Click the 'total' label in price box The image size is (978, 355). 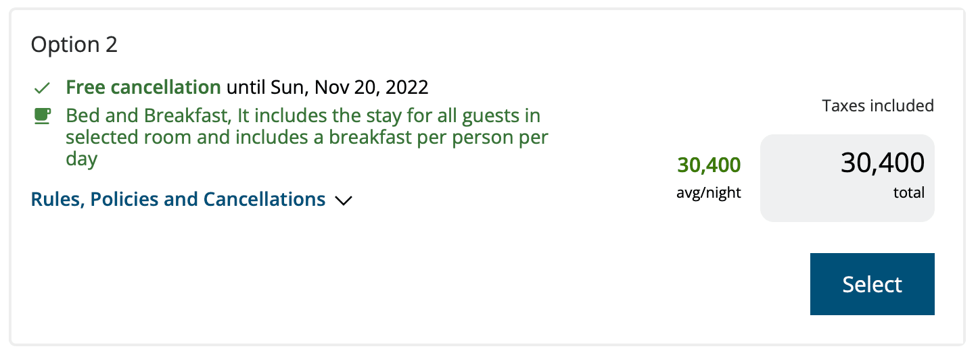coord(908,192)
